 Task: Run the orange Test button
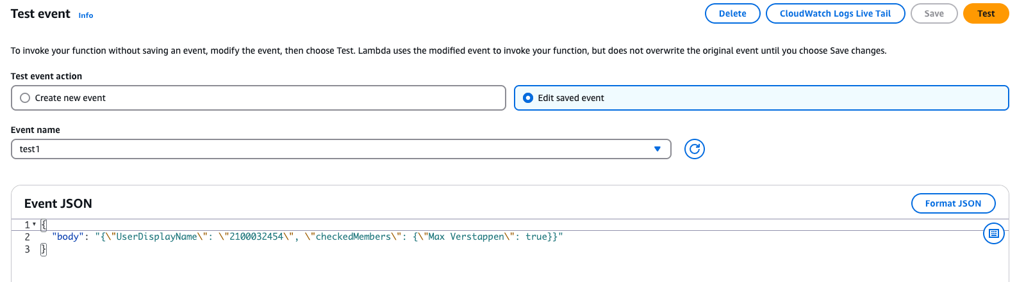pos(986,13)
